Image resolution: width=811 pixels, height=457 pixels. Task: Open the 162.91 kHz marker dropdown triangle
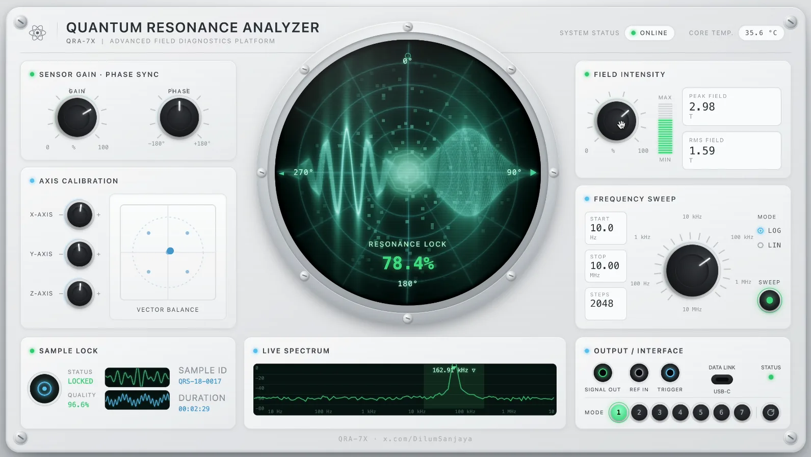coord(474,370)
